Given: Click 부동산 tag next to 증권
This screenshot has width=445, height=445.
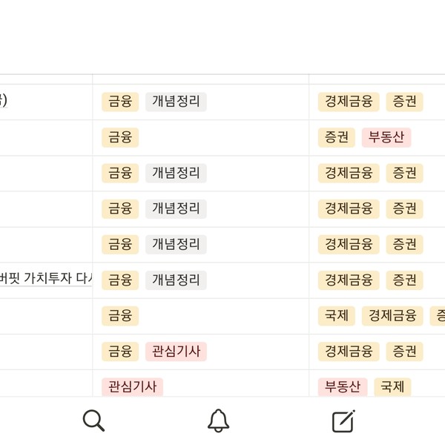Looking at the screenshot, I should (x=386, y=137).
